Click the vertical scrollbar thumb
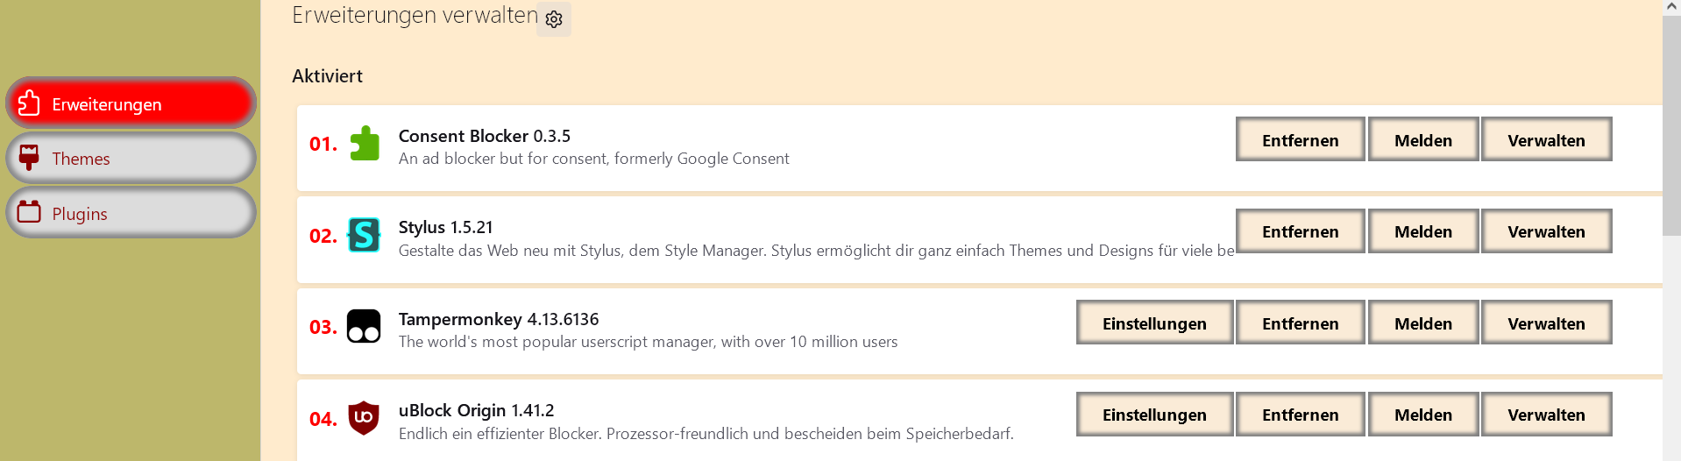This screenshot has height=461, width=1681. pos(1671,123)
